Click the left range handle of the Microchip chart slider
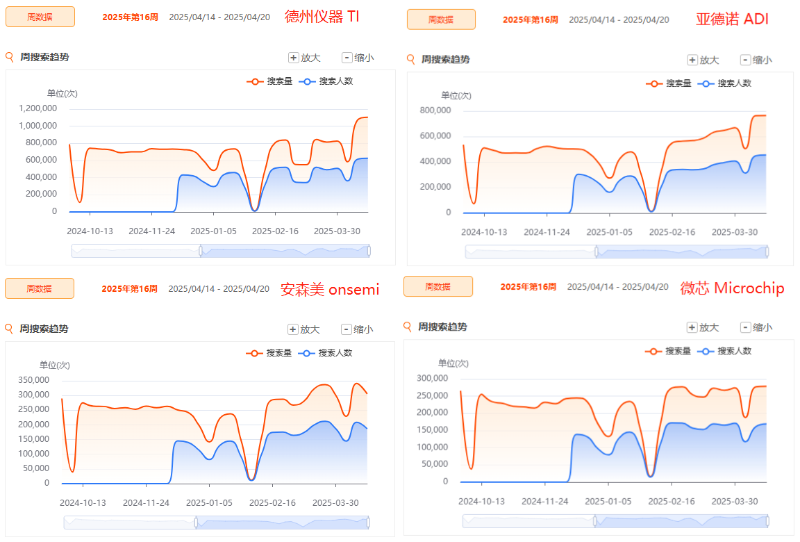The width and height of the screenshot is (800, 542). pyautogui.click(x=595, y=520)
